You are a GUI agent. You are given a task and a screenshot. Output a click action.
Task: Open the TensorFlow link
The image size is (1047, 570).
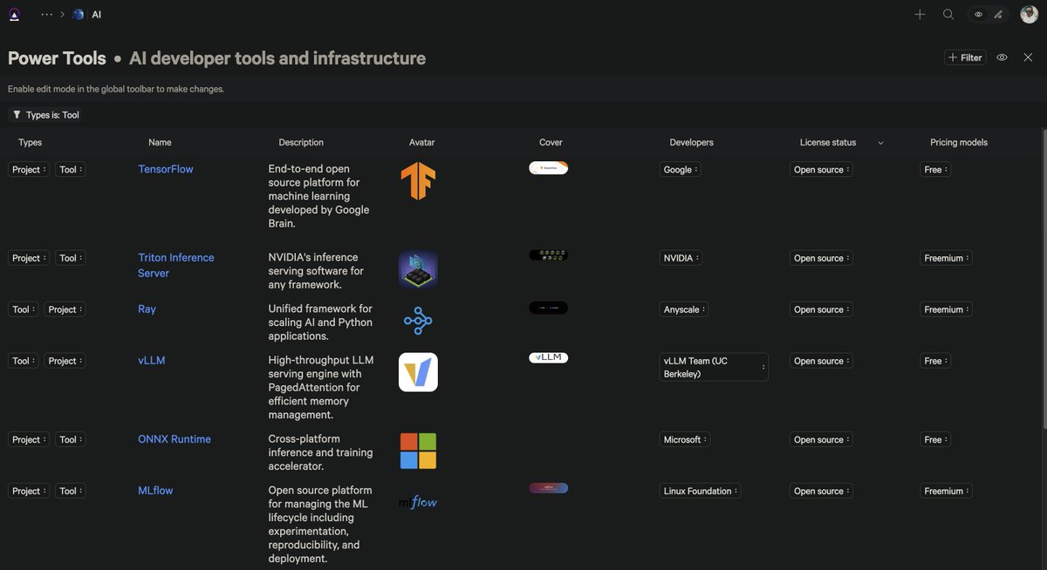point(166,169)
